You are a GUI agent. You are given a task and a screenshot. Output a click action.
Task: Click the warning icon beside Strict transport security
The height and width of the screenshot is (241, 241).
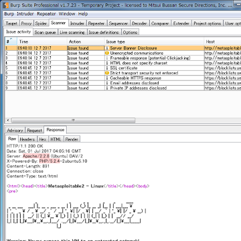(x=107, y=73)
